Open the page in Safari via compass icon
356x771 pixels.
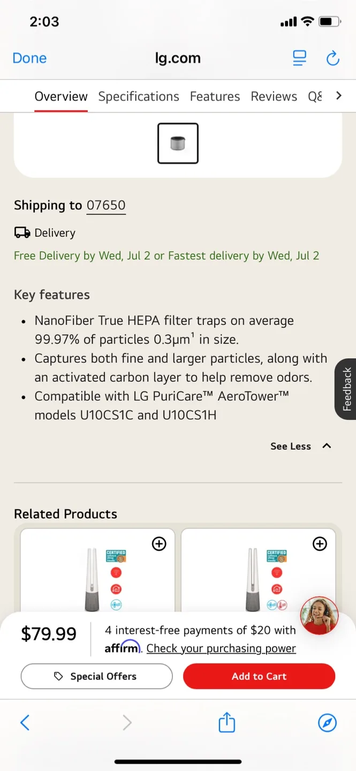pyautogui.click(x=327, y=722)
